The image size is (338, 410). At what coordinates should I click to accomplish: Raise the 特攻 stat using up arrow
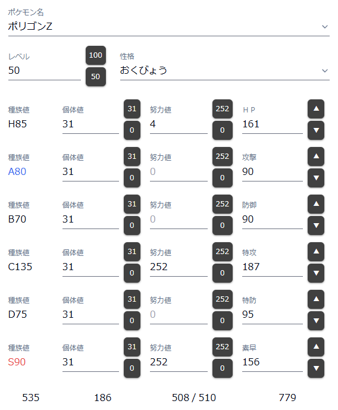point(316,252)
